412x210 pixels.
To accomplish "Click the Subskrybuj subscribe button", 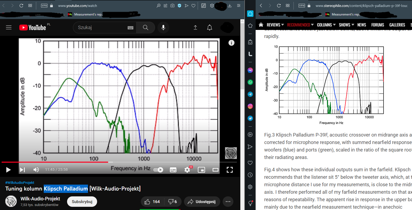I will coord(82,201).
